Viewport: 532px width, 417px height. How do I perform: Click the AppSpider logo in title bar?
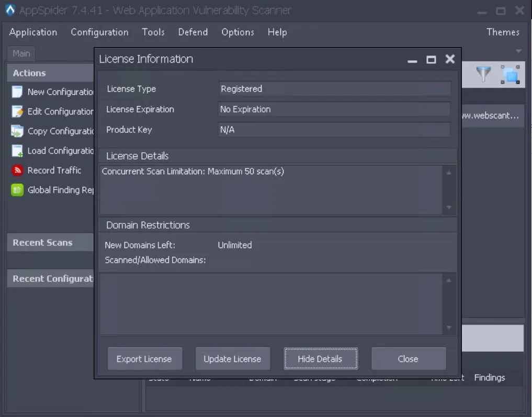pos(10,10)
